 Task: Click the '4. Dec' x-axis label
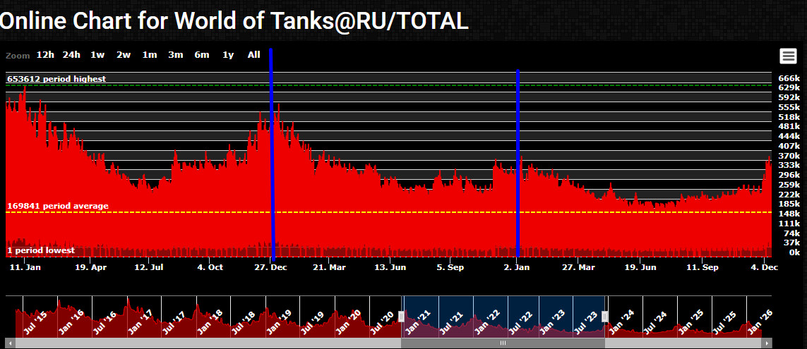click(764, 267)
